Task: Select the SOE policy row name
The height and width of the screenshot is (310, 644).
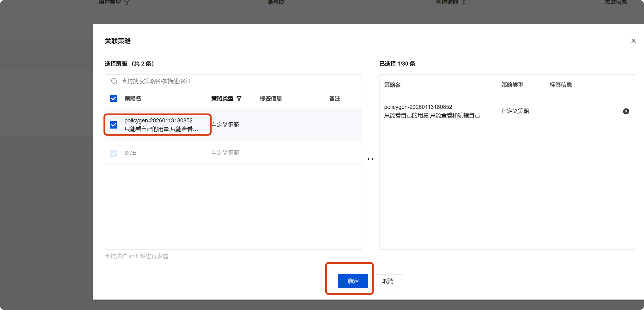Action: coord(130,153)
